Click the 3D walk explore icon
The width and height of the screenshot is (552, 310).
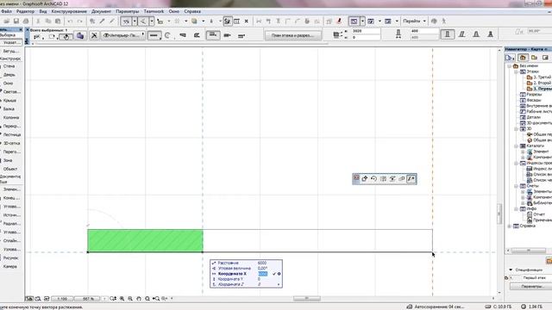coord(444,22)
